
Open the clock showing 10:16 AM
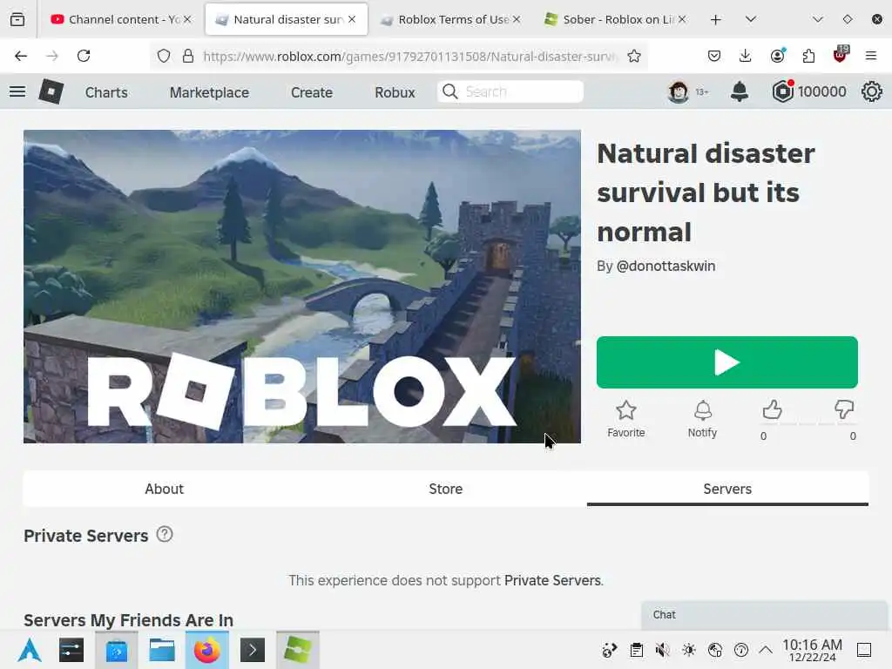[x=812, y=650]
